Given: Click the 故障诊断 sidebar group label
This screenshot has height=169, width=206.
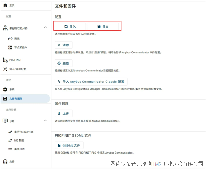Looking at the screenshot, I should click(11, 110).
